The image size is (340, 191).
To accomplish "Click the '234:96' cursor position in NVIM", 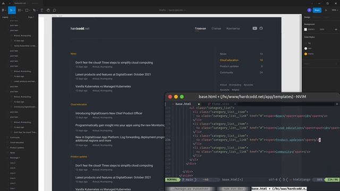I will pos(333,179).
